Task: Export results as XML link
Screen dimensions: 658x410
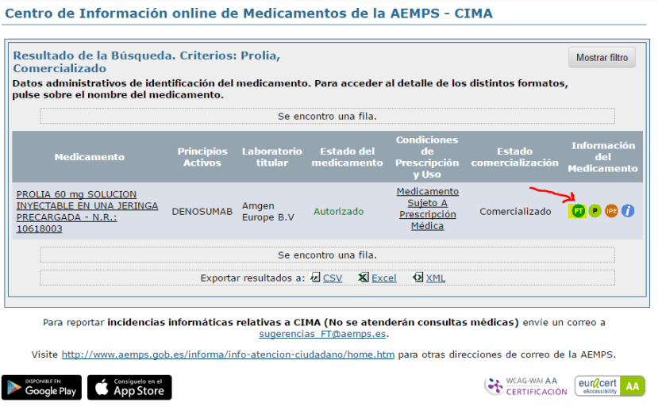Action: (436, 278)
